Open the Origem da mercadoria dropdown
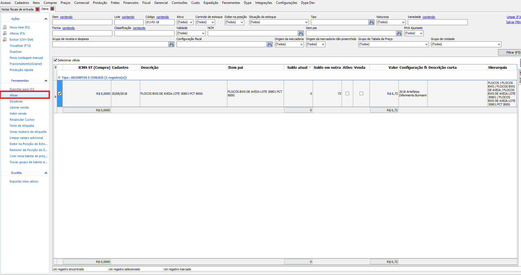This screenshot has width=521, height=275. [x=301, y=44]
